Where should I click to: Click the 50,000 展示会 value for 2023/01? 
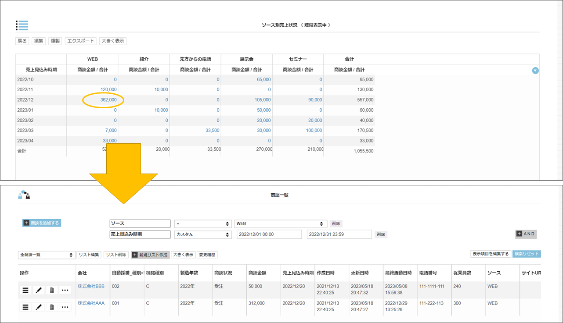(x=264, y=110)
